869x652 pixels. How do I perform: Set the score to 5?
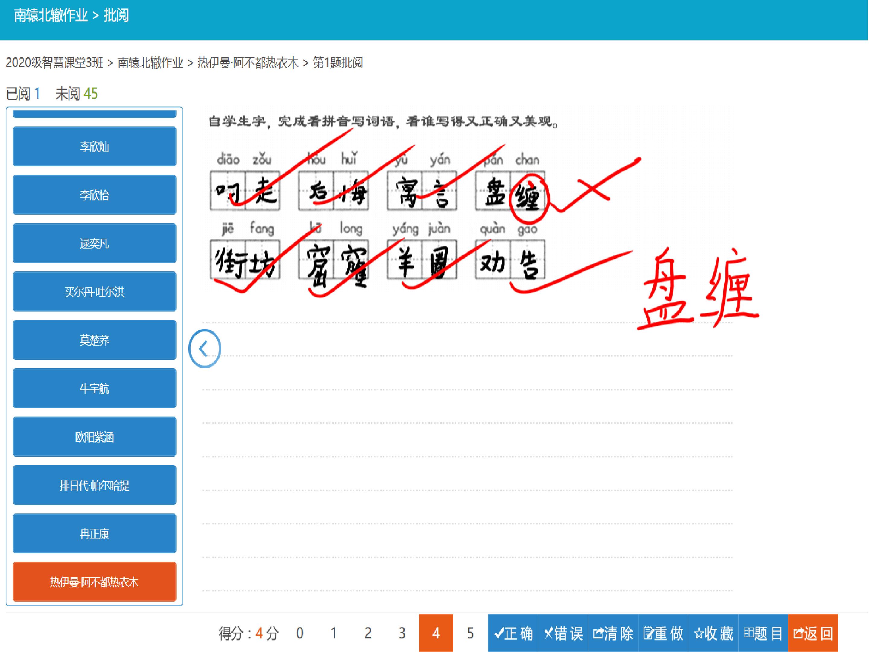[x=470, y=633]
